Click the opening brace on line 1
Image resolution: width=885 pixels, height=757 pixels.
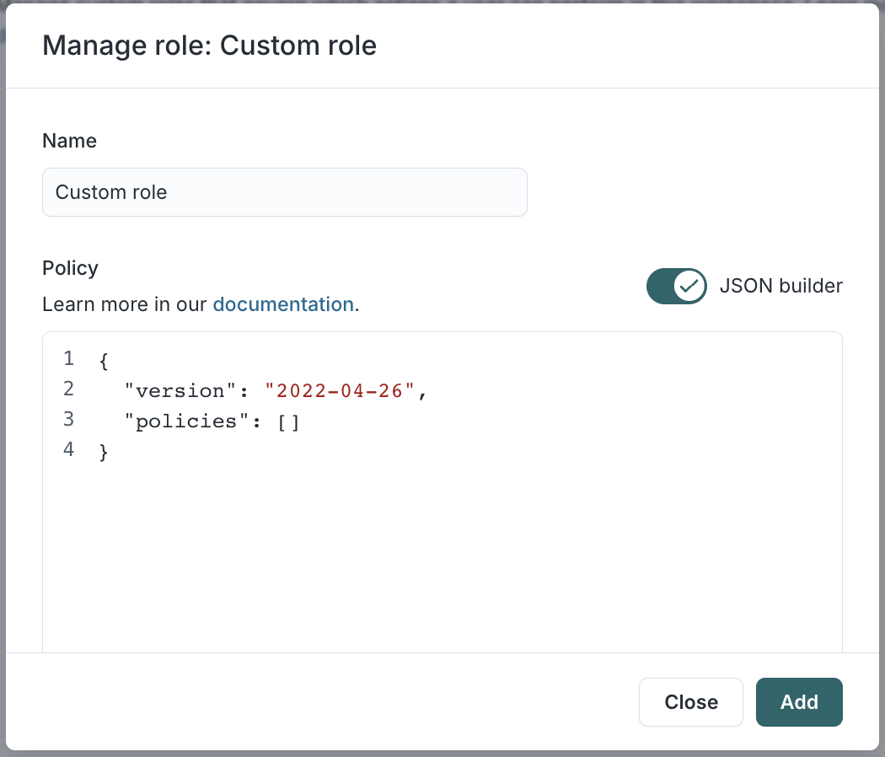pos(104,362)
